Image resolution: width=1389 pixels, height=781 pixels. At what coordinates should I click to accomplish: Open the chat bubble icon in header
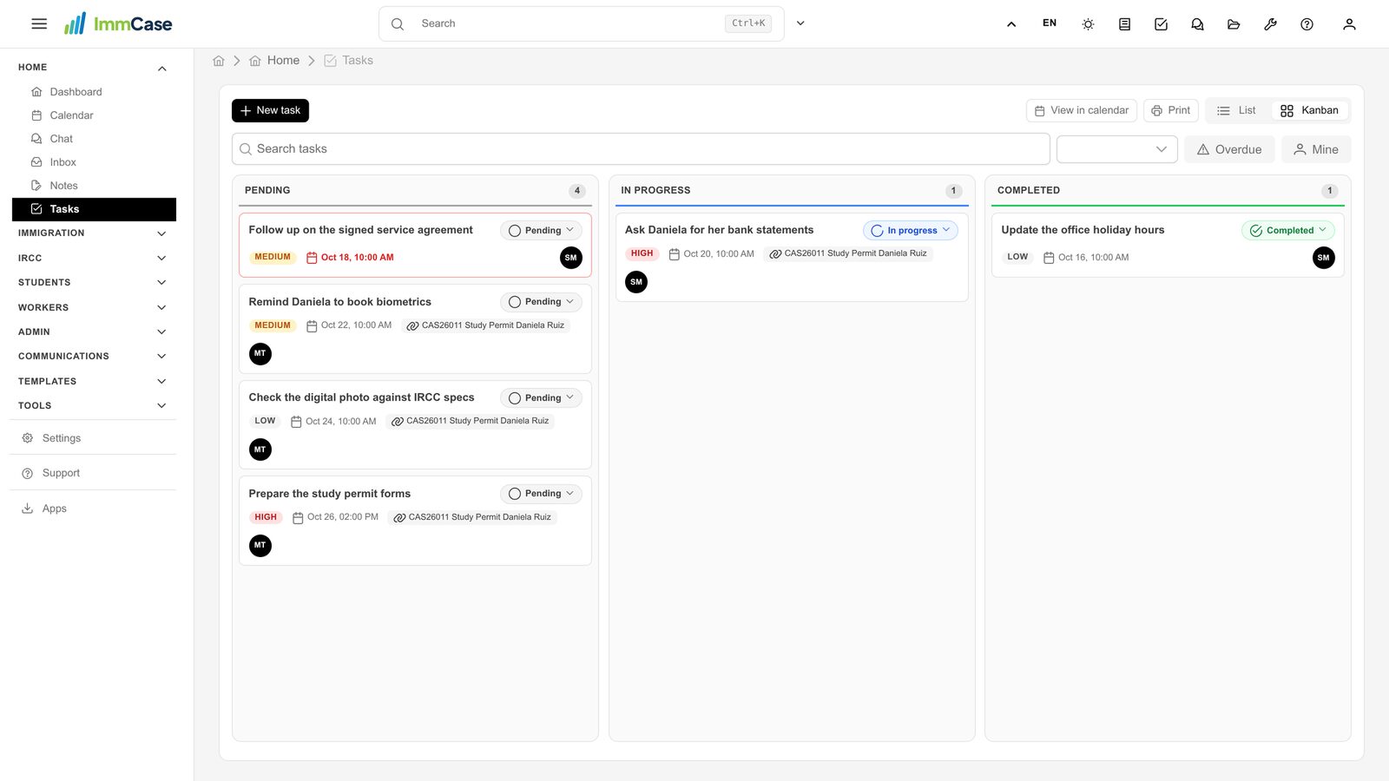[1197, 24]
